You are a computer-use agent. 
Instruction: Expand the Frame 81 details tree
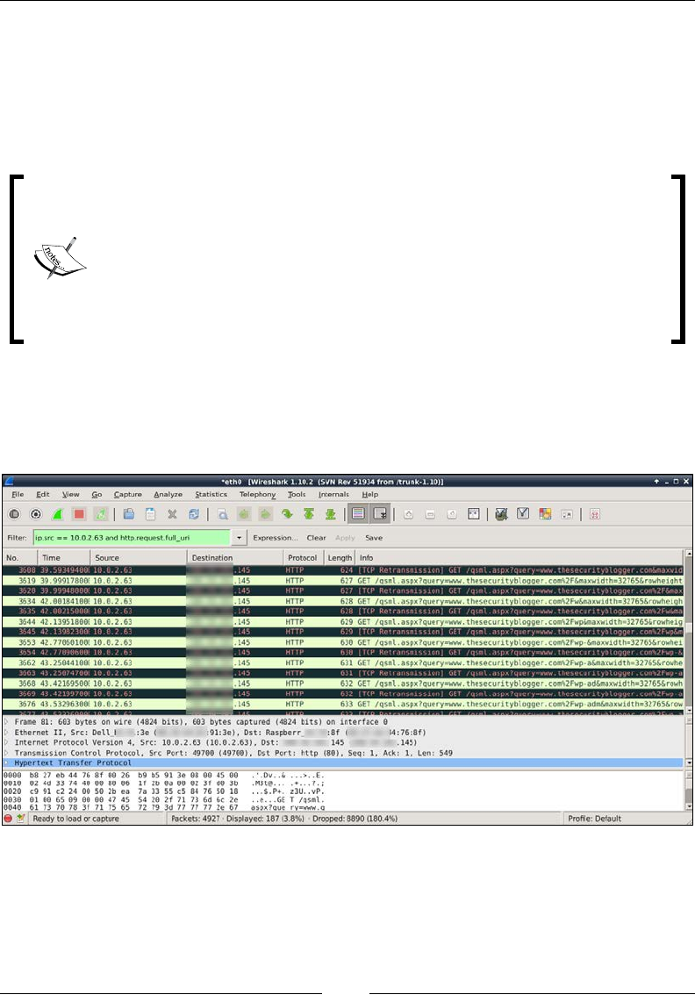pos(6,721)
